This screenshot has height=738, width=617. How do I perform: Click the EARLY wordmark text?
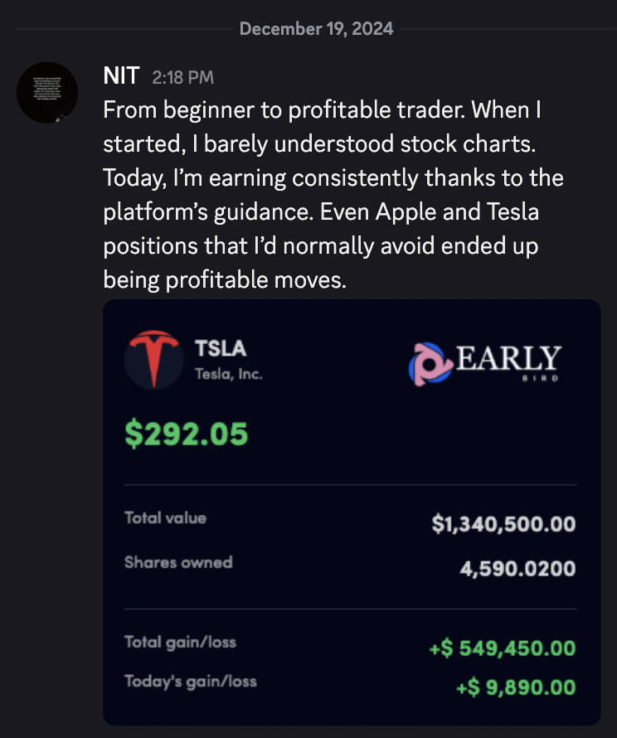508,358
